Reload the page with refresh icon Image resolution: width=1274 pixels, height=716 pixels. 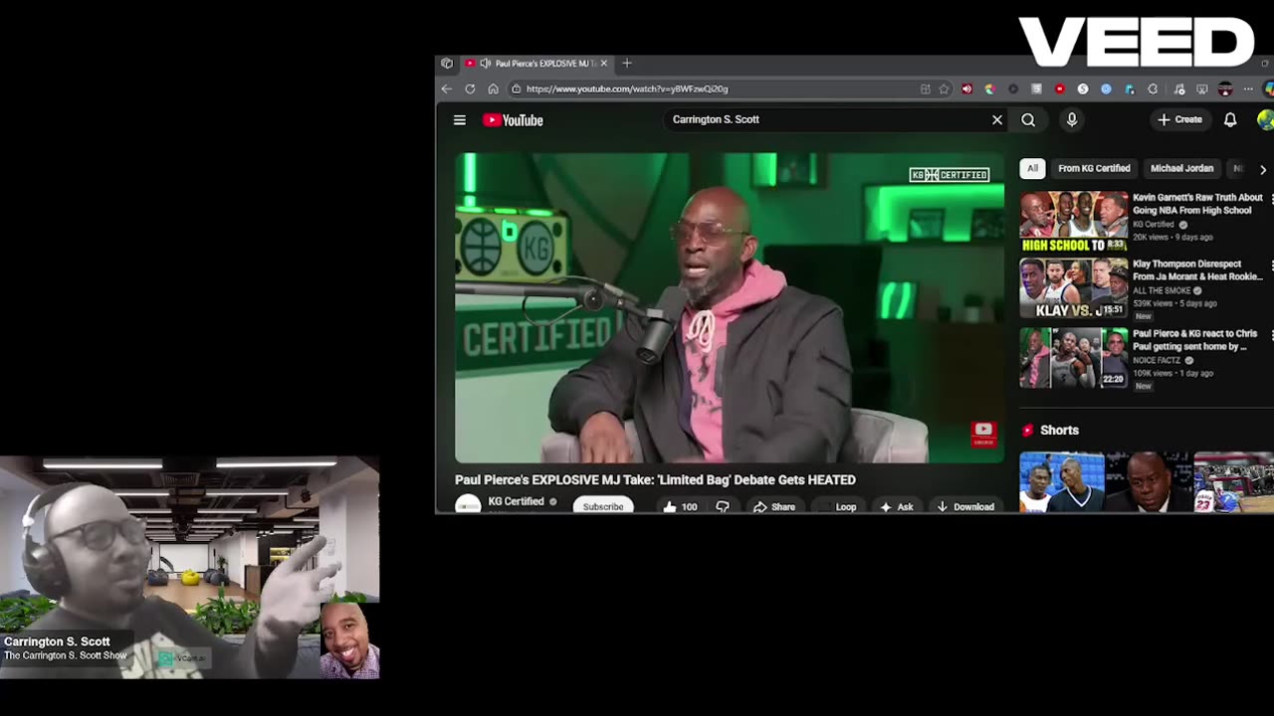470,89
